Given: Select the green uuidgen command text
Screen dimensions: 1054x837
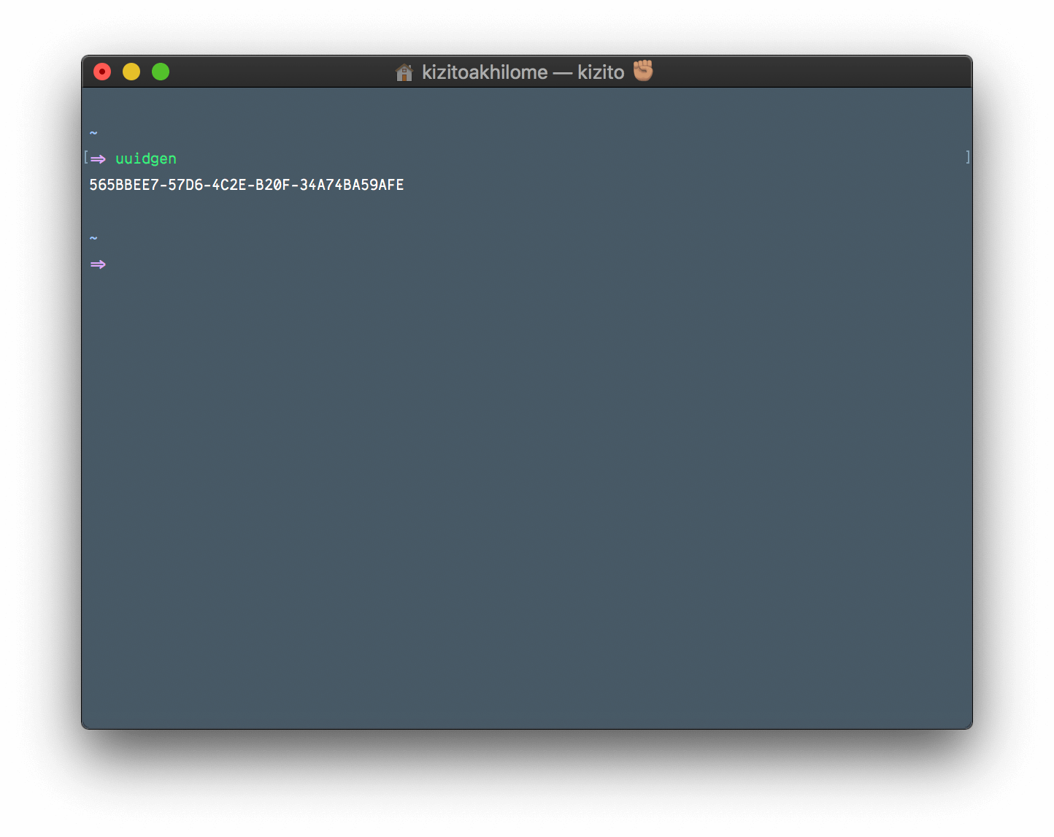Looking at the screenshot, I should coord(145,158).
